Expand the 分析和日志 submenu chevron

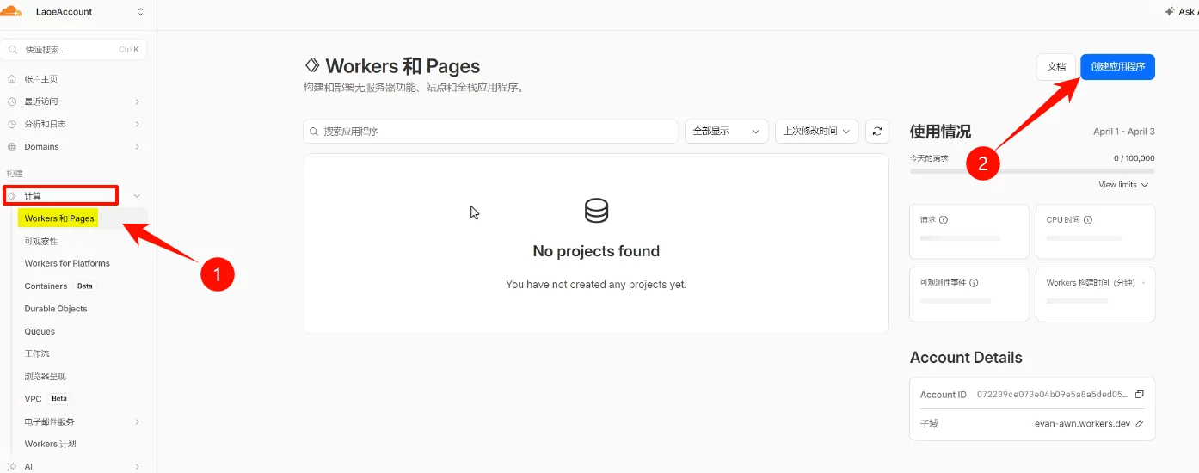pyautogui.click(x=138, y=124)
